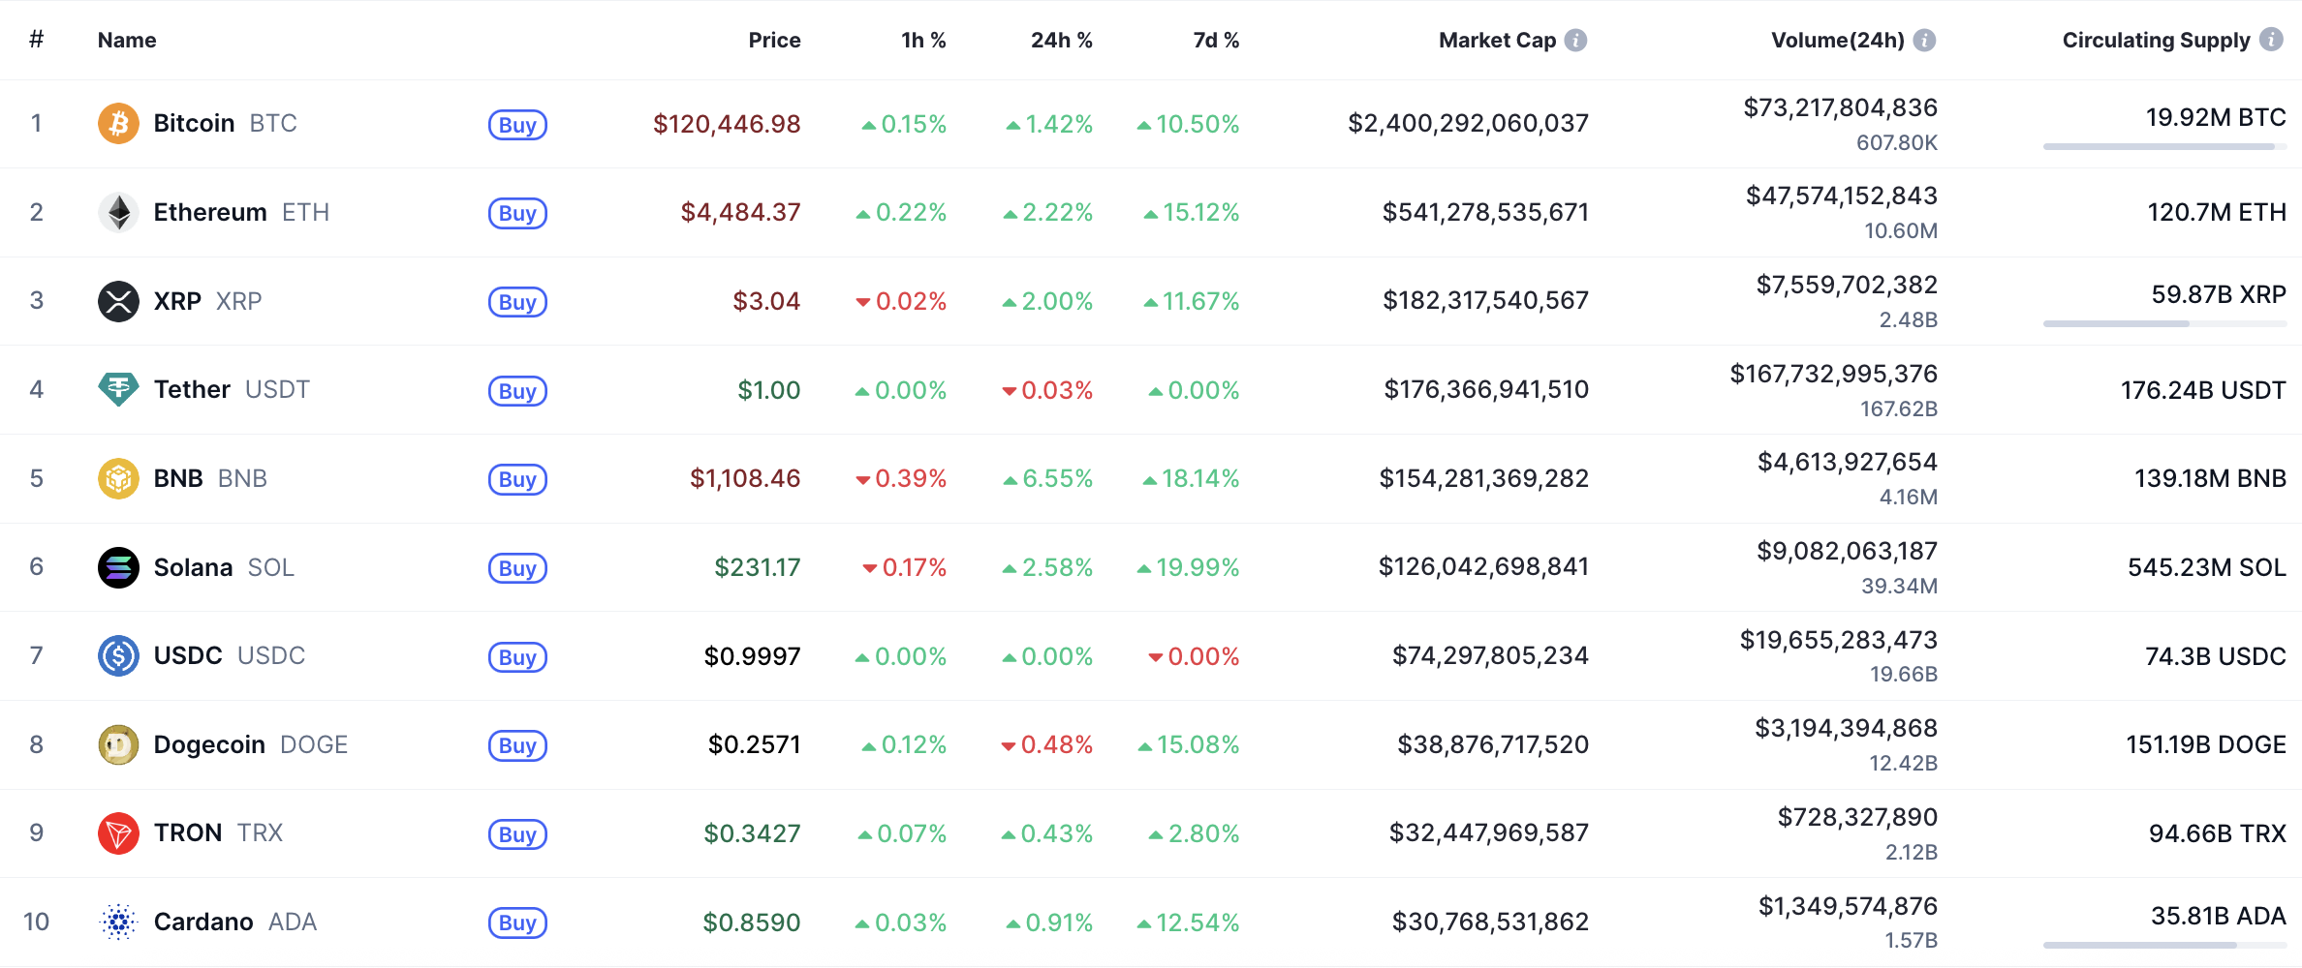Click the Solana logo icon
The width and height of the screenshot is (2302, 968).
tap(118, 567)
